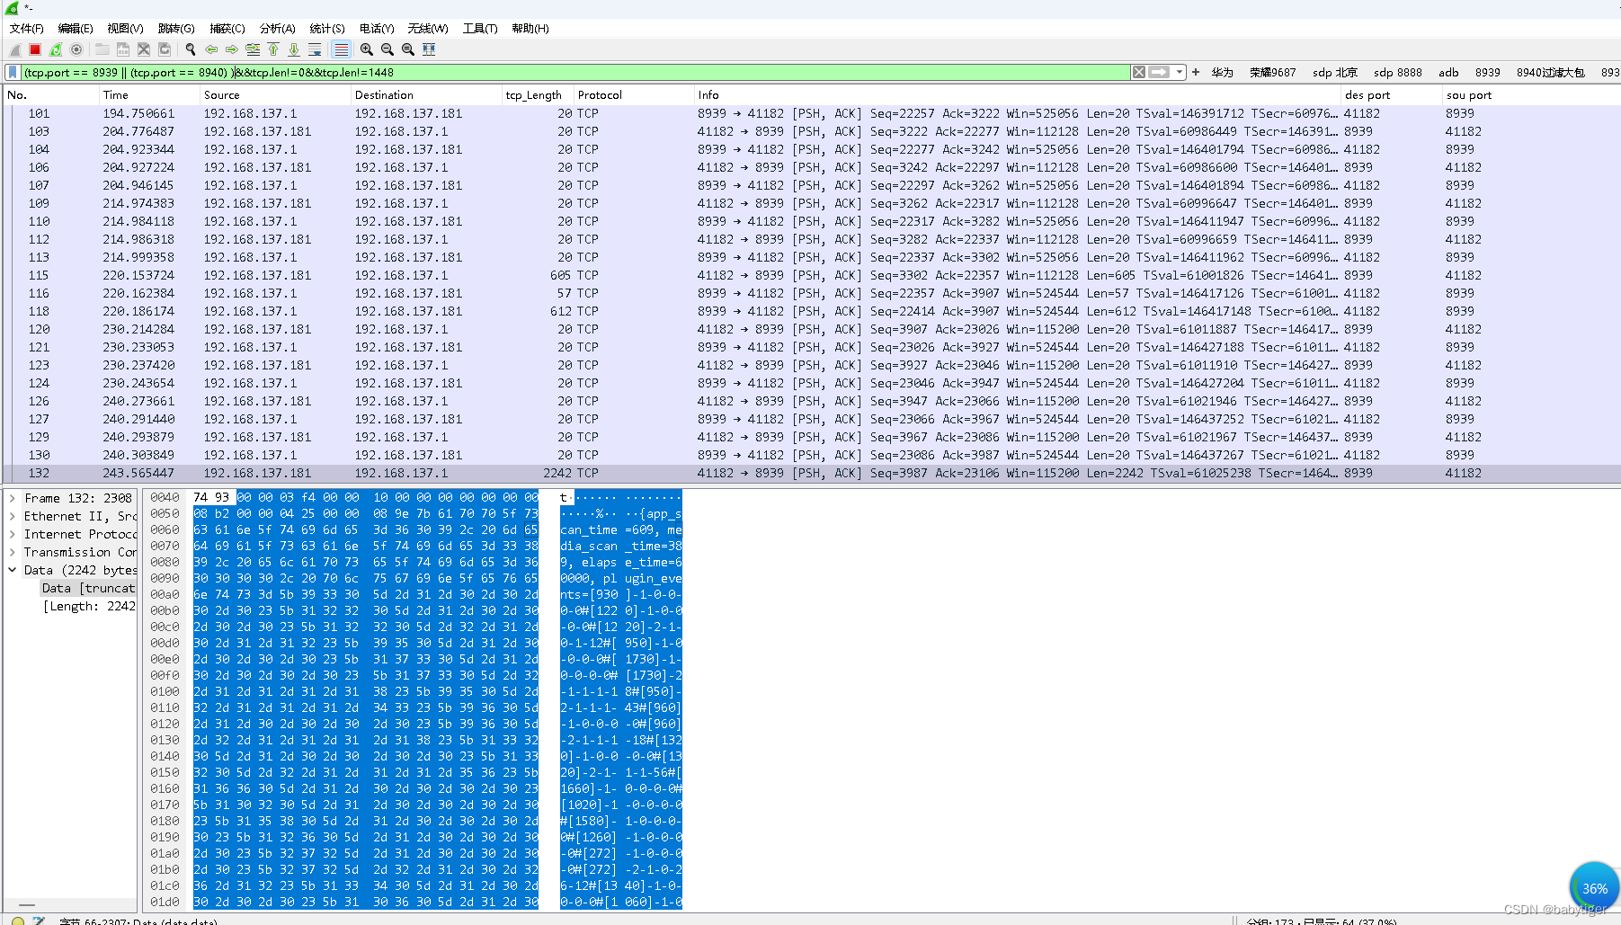1621x925 pixels.
Task: Select the [Length: 2242] field row
Action: (x=89, y=606)
